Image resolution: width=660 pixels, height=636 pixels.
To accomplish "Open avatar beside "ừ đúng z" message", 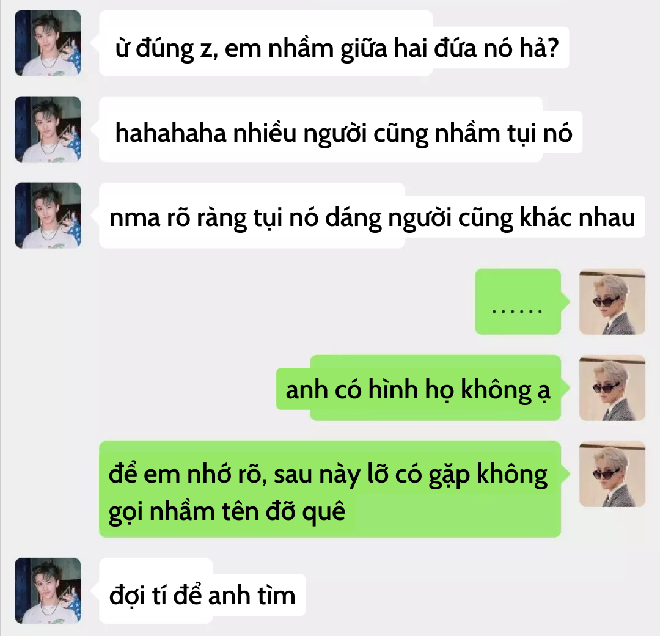I will (x=48, y=43).
